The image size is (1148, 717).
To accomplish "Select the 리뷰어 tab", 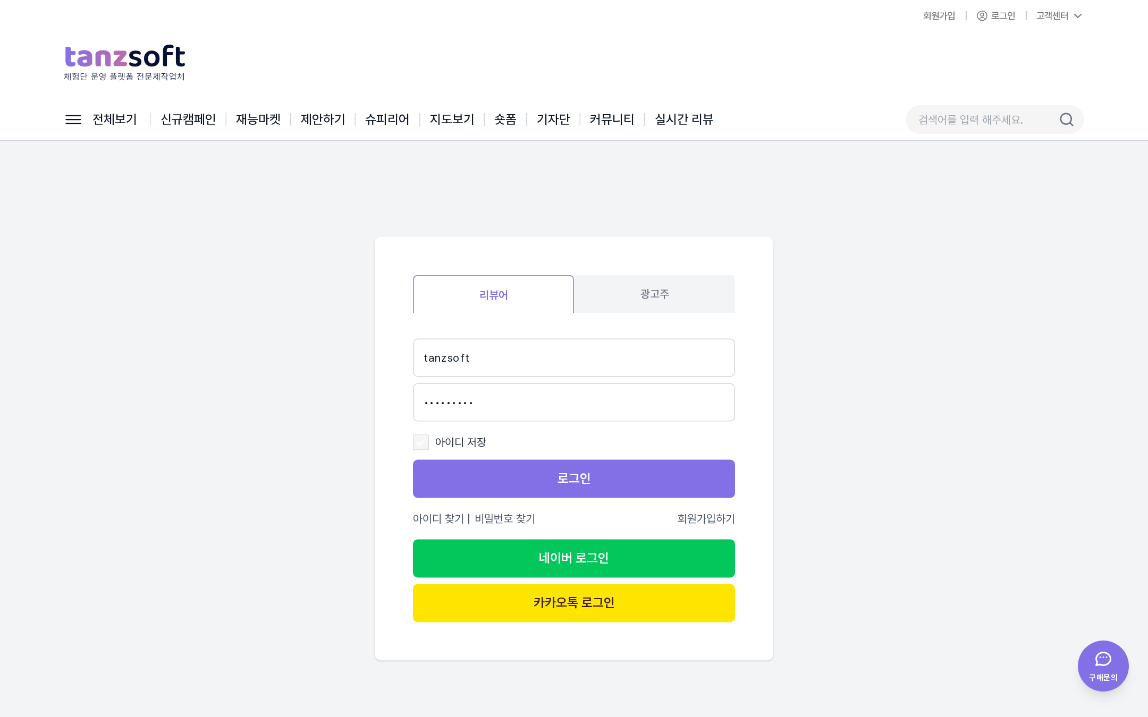I will tap(493, 294).
